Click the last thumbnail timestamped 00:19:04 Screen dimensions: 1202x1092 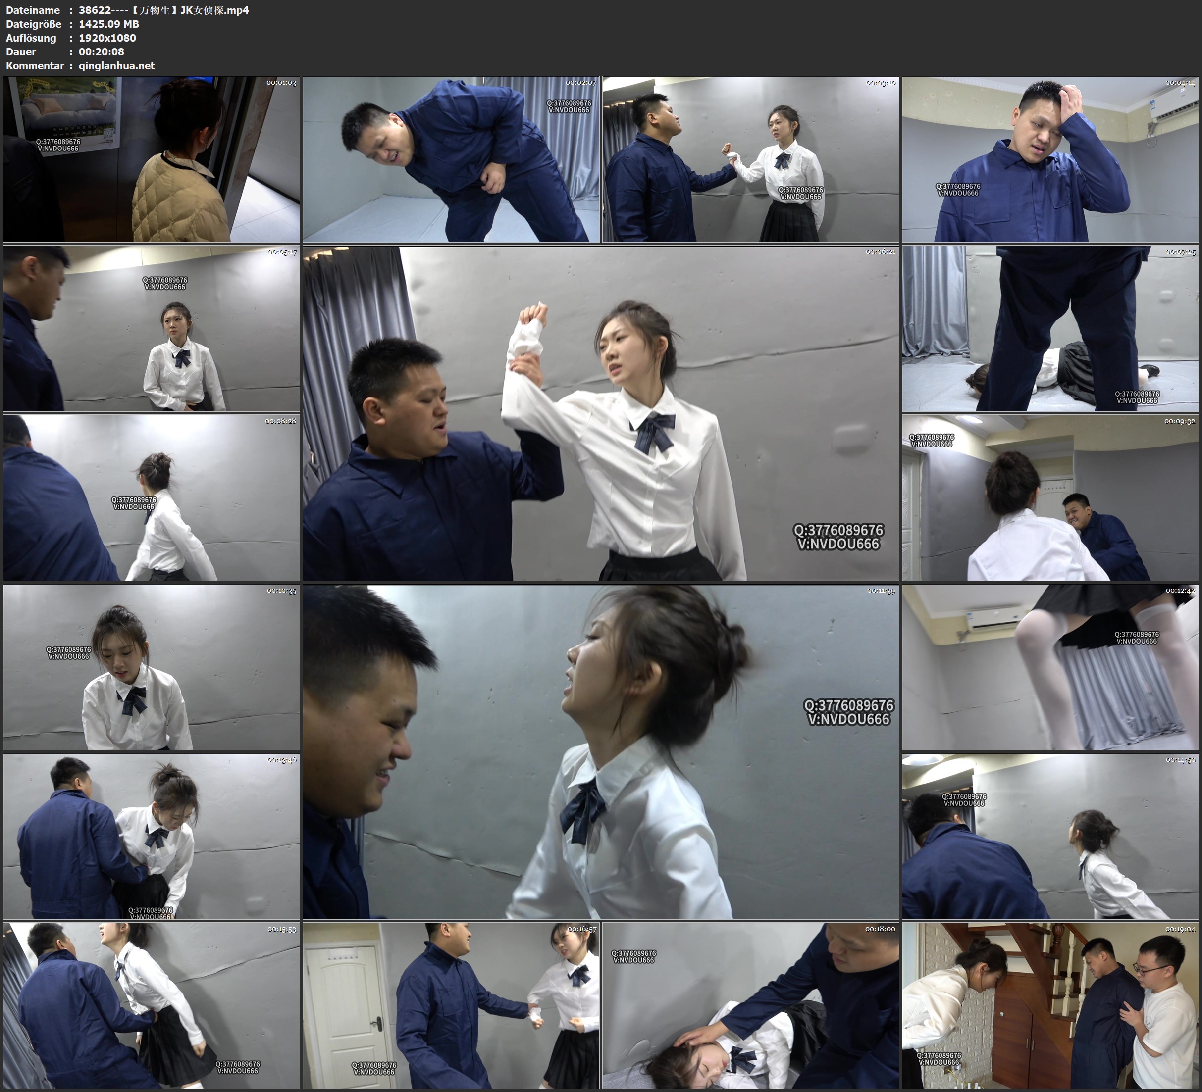pyautogui.click(x=1050, y=1005)
